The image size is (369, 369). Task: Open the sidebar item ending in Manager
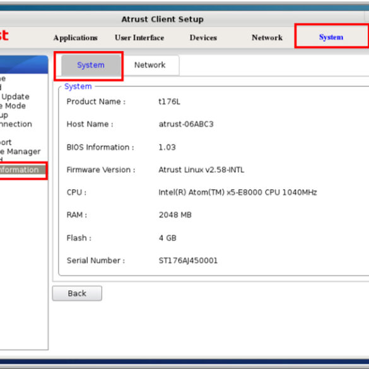click(20, 151)
